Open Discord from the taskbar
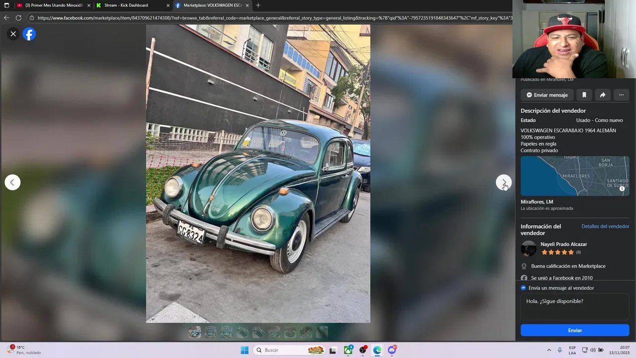Viewport: 636px width, 358px height. [x=392, y=350]
